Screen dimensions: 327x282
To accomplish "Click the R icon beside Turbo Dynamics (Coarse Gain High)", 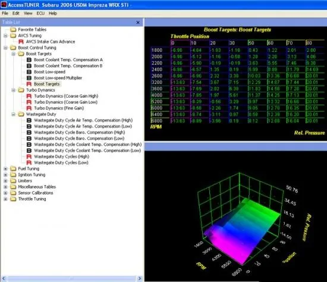I will coord(29,96).
